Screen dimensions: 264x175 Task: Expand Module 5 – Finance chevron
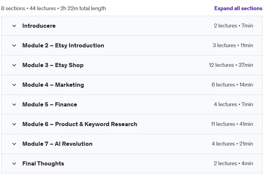[x=14, y=105]
